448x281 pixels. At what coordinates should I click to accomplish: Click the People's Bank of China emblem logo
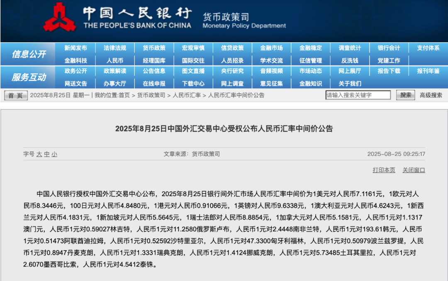60,17
